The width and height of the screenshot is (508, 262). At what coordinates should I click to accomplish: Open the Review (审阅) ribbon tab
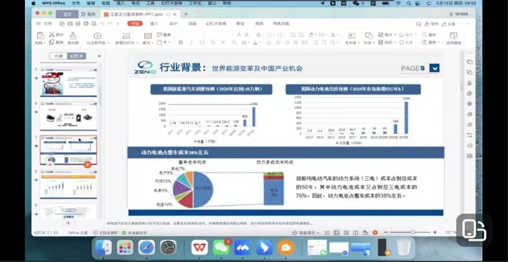click(240, 24)
